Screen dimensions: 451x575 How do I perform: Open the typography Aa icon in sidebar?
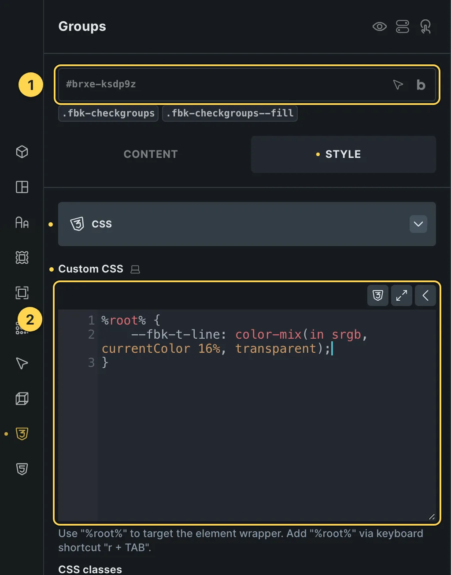point(22,222)
